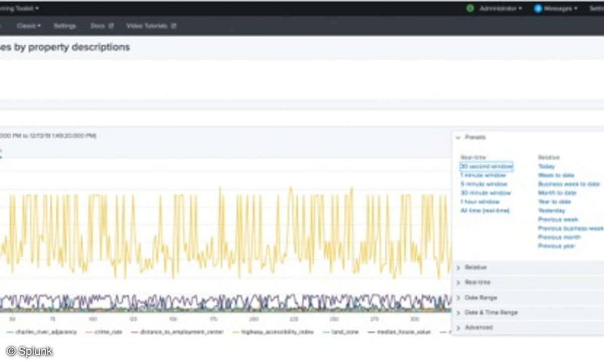This screenshot has width=604, height=362.
Task: Toggle highway_accessibility_index legend series
Action: pos(272,332)
